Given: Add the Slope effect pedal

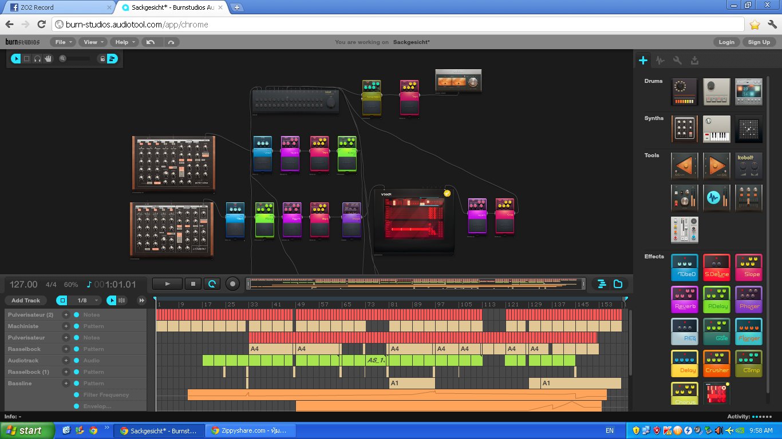Looking at the screenshot, I should point(749,268).
